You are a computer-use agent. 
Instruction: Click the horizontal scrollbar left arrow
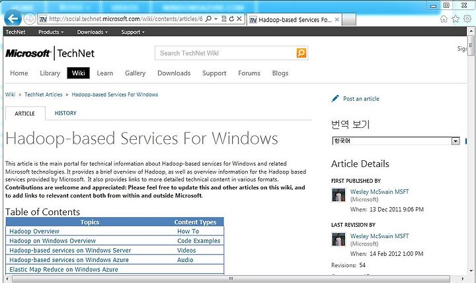pos(7,278)
